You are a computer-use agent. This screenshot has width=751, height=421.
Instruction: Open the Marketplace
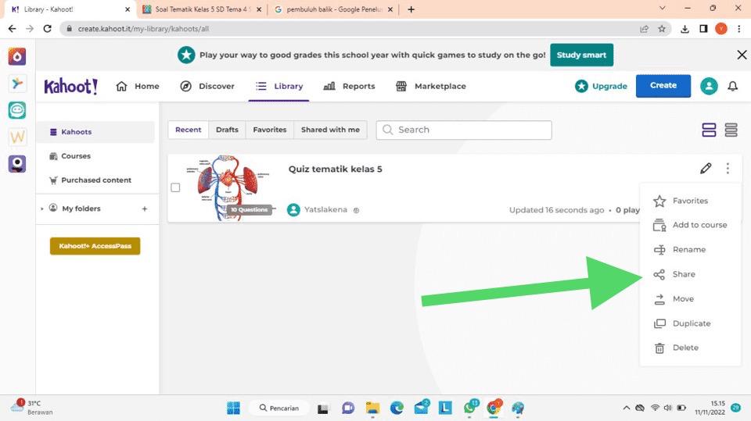[430, 86]
